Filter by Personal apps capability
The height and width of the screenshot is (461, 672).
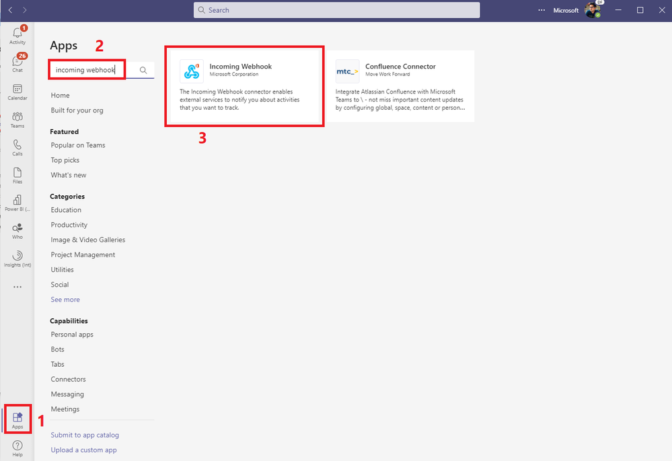[72, 334]
